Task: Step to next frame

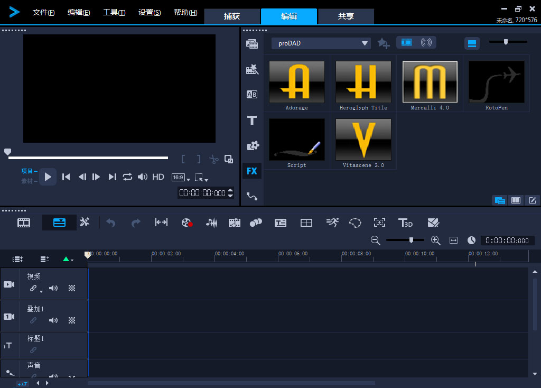Action: 96,177
